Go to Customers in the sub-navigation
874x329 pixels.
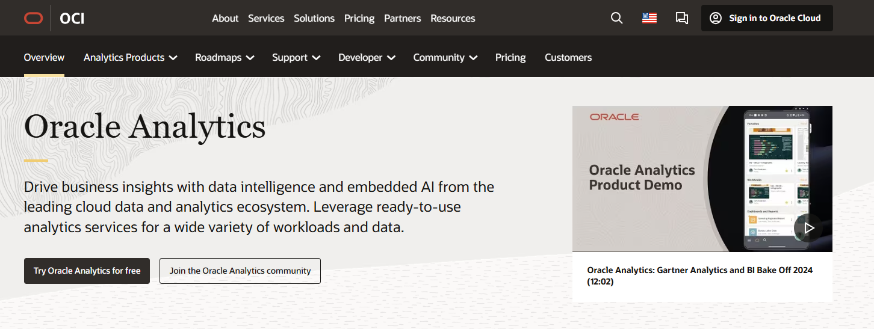(568, 58)
